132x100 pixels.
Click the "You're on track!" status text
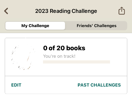pos(59,56)
